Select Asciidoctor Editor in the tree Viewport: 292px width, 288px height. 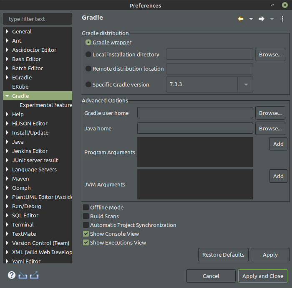click(34, 50)
